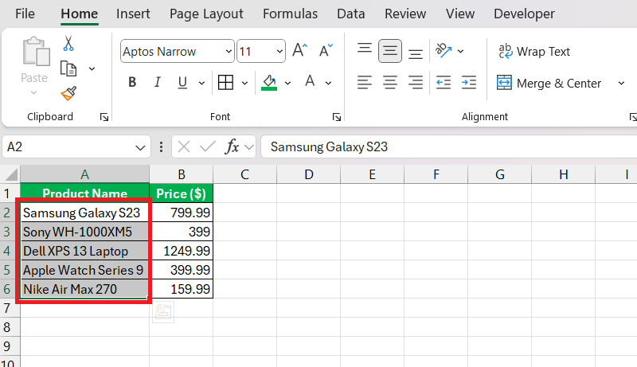
Task: Switch to the Formulas tab
Action: point(290,14)
